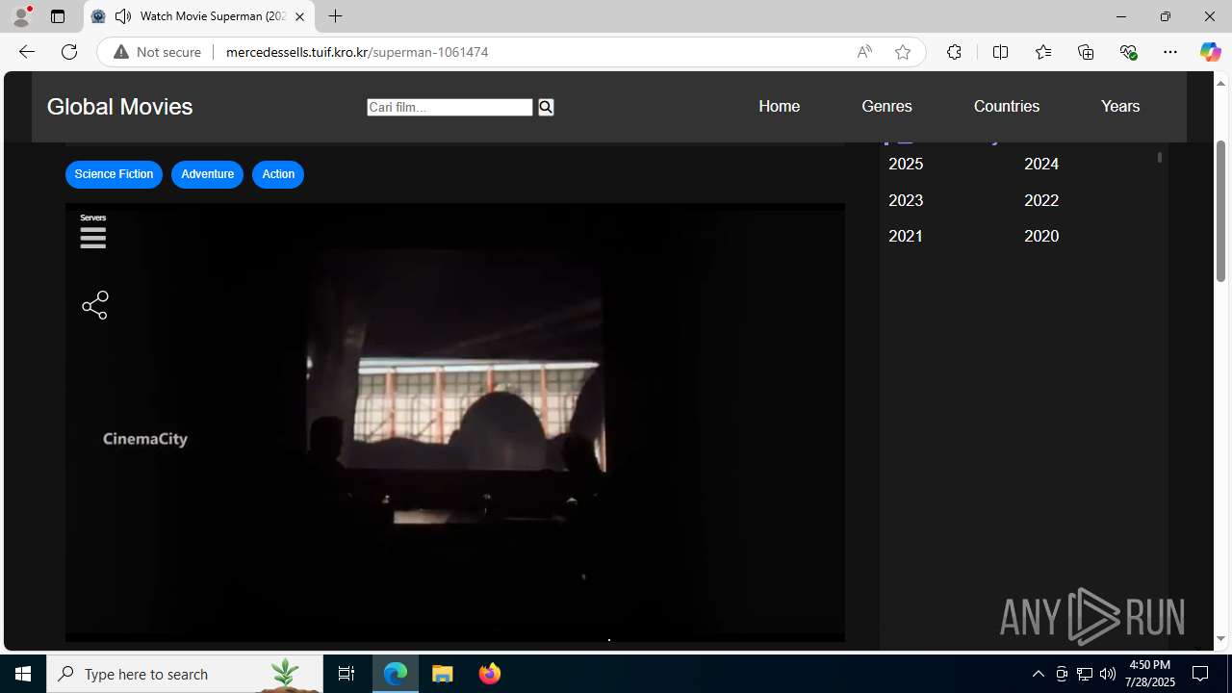This screenshot has height=693, width=1232.
Task: Choose year 2025
Action: point(906,164)
